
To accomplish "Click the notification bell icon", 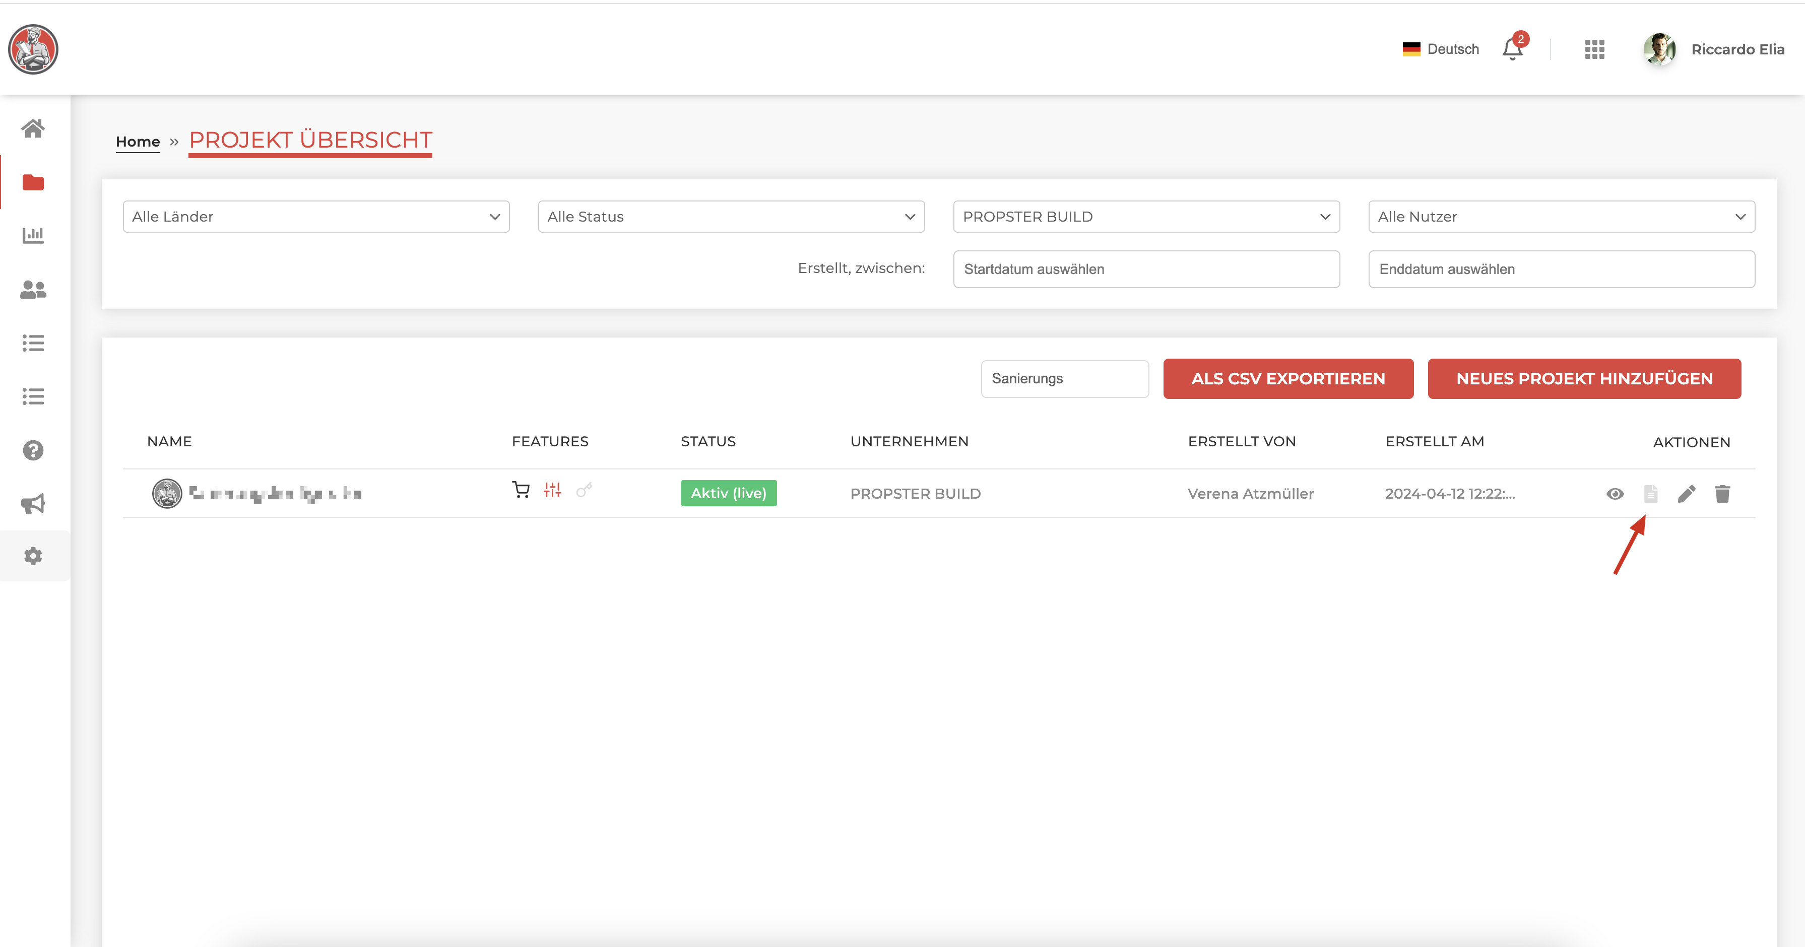I will coord(1512,50).
